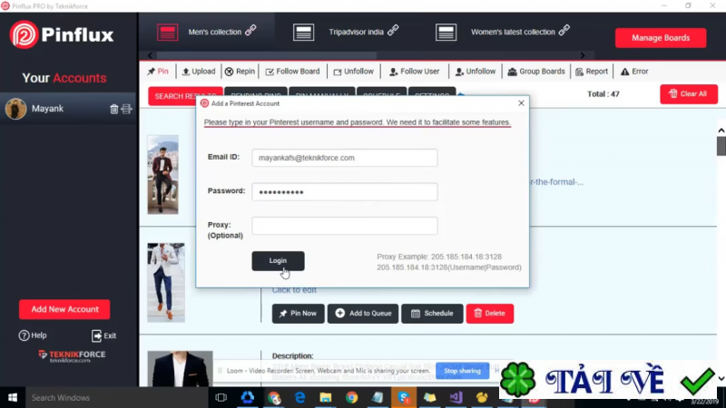Image resolution: width=726 pixels, height=408 pixels.
Task: Click the red Delete button
Action: 489,314
